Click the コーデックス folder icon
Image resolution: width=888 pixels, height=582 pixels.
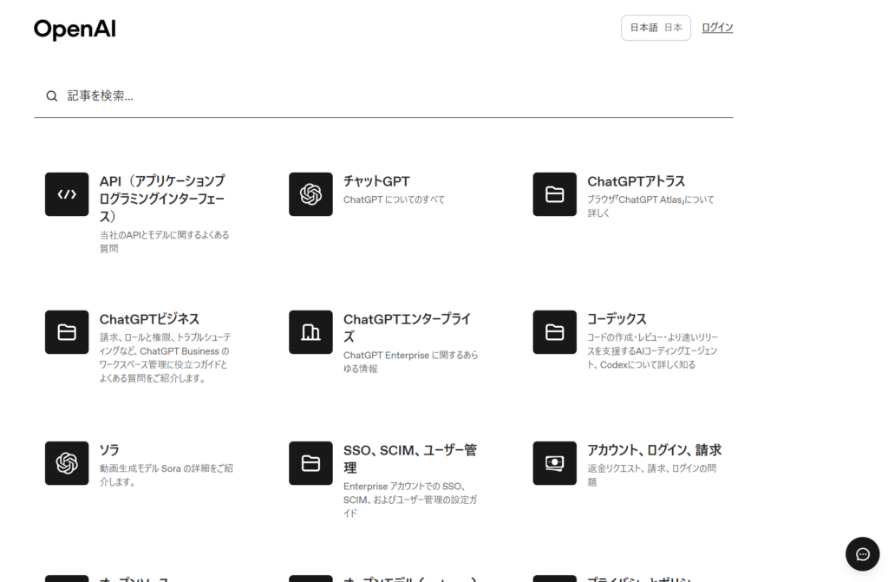[554, 332]
